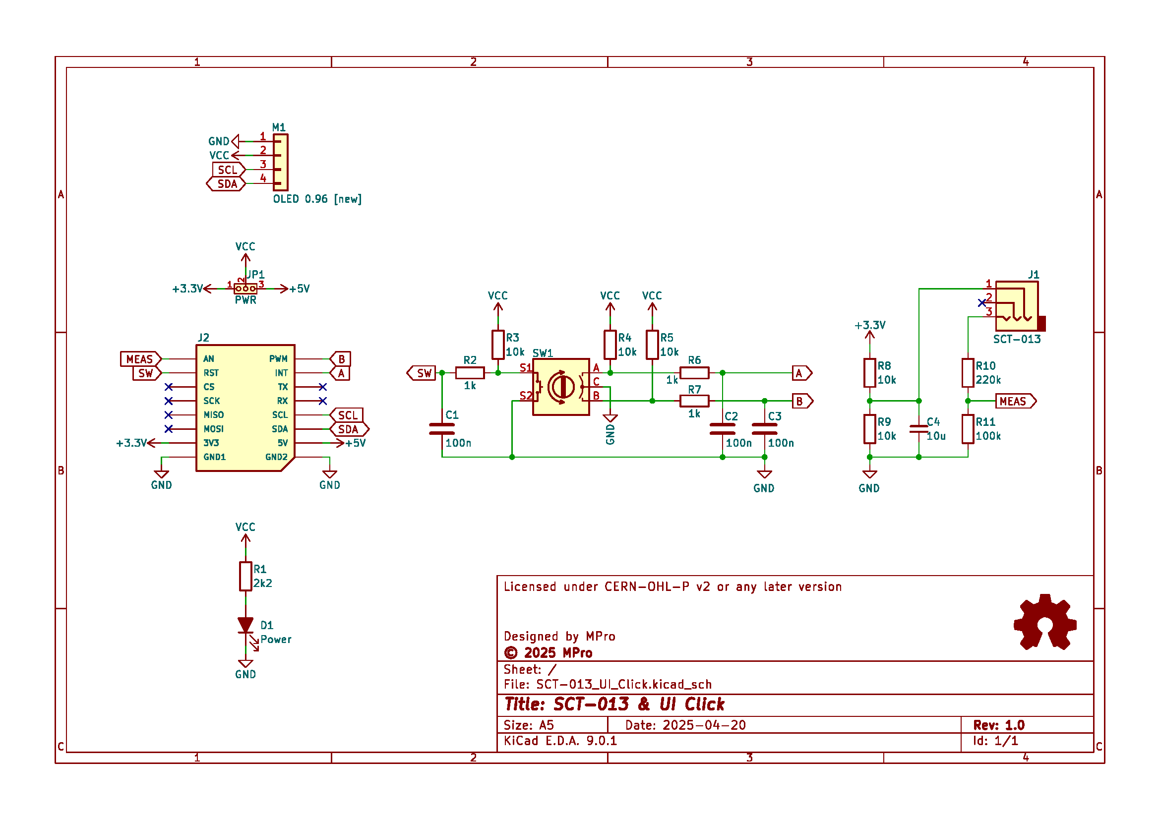Image resolution: width=1160 pixels, height=820 pixels.
Task: Select capacitor C4 10u symbol
Action: coord(918,429)
